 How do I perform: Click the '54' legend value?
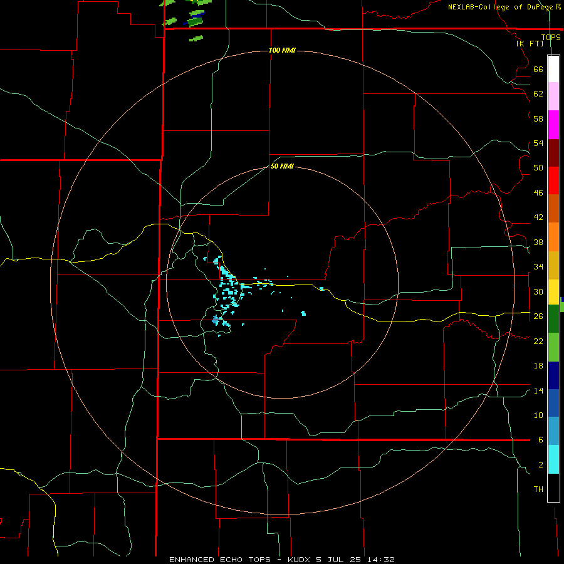pyautogui.click(x=538, y=143)
